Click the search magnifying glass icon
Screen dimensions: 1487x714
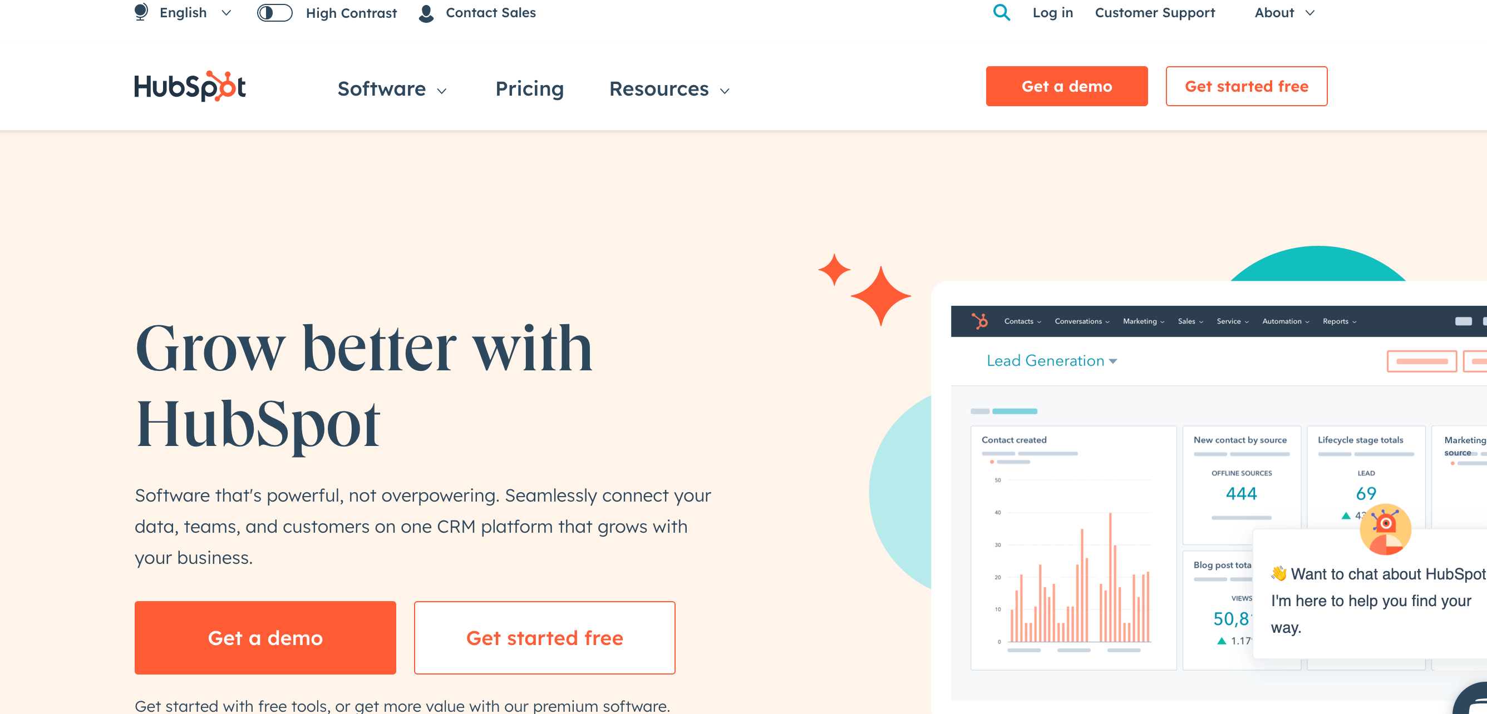(1003, 12)
